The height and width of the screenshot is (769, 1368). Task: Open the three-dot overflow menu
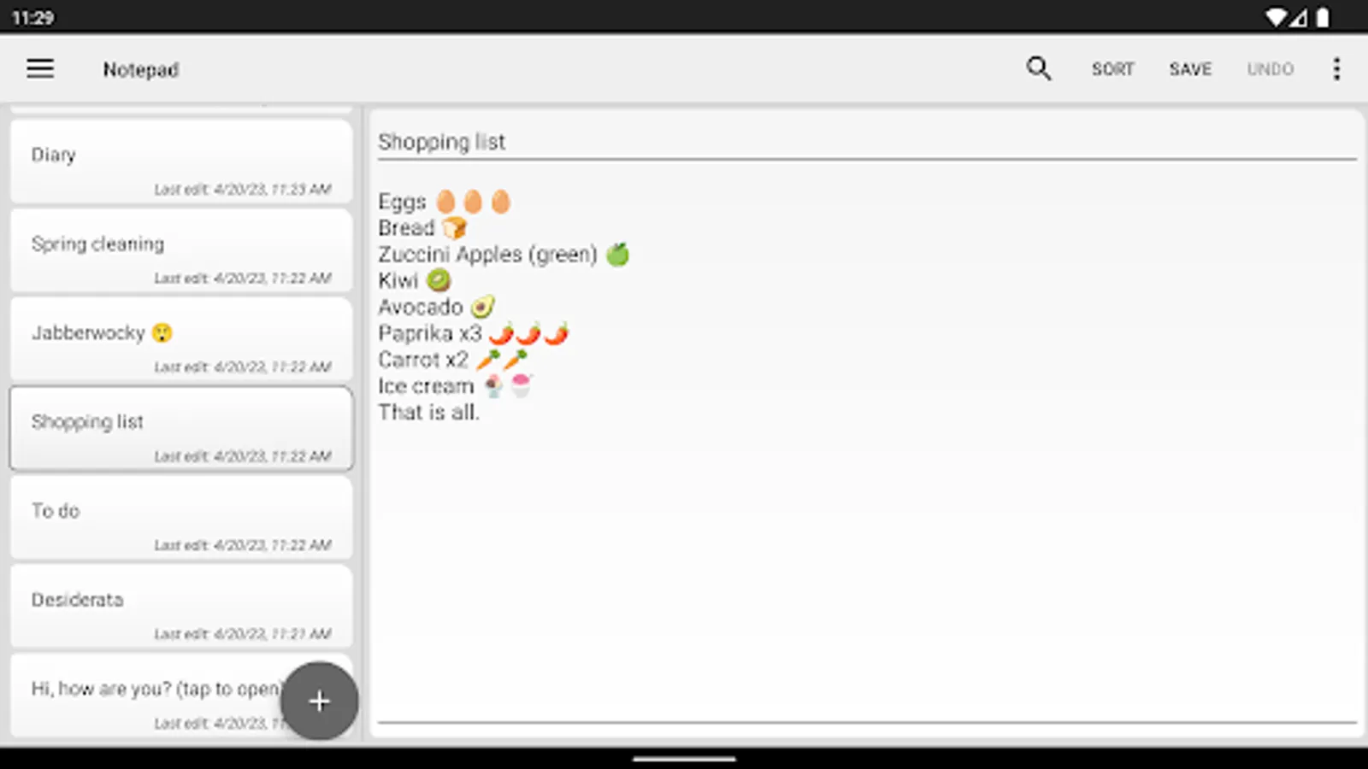(x=1336, y=68)
